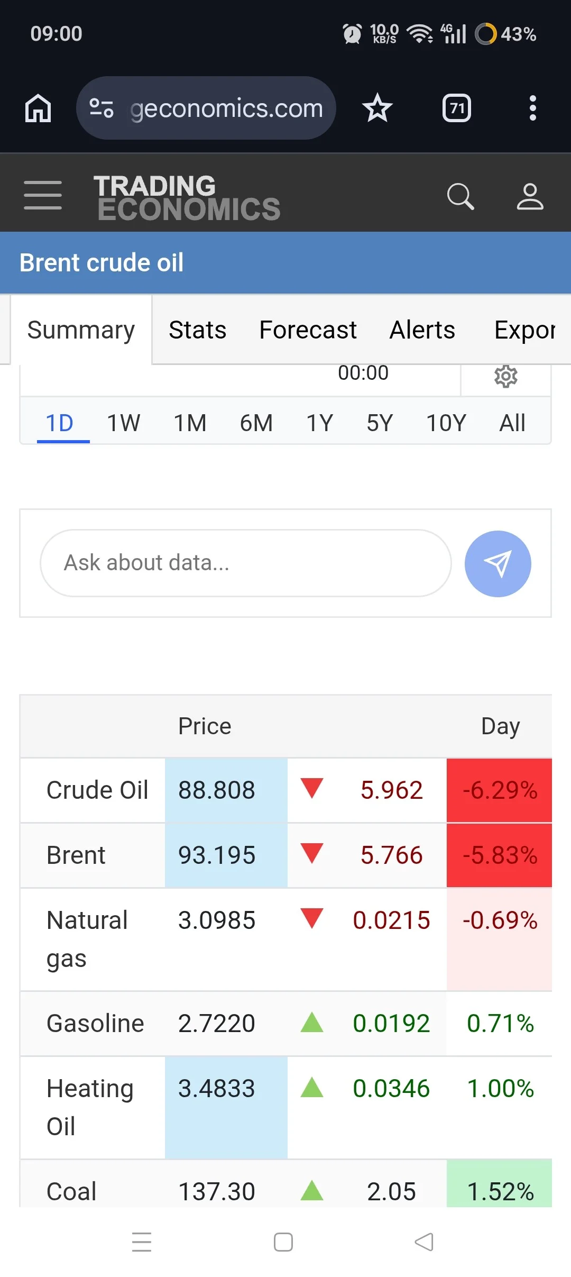The image size is (571, 1277).
Task: Switch to the Stats tab
Action: pyautogui.click(x=197, y=330)
